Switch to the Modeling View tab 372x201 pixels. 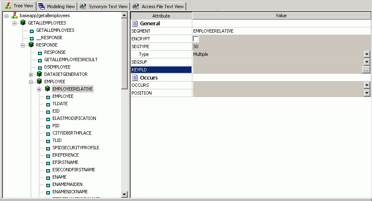pyautogui.click(x=56, y=7)
